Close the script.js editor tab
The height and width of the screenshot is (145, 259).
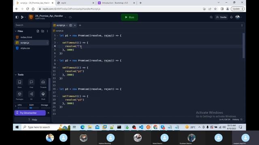coord(75,25)
